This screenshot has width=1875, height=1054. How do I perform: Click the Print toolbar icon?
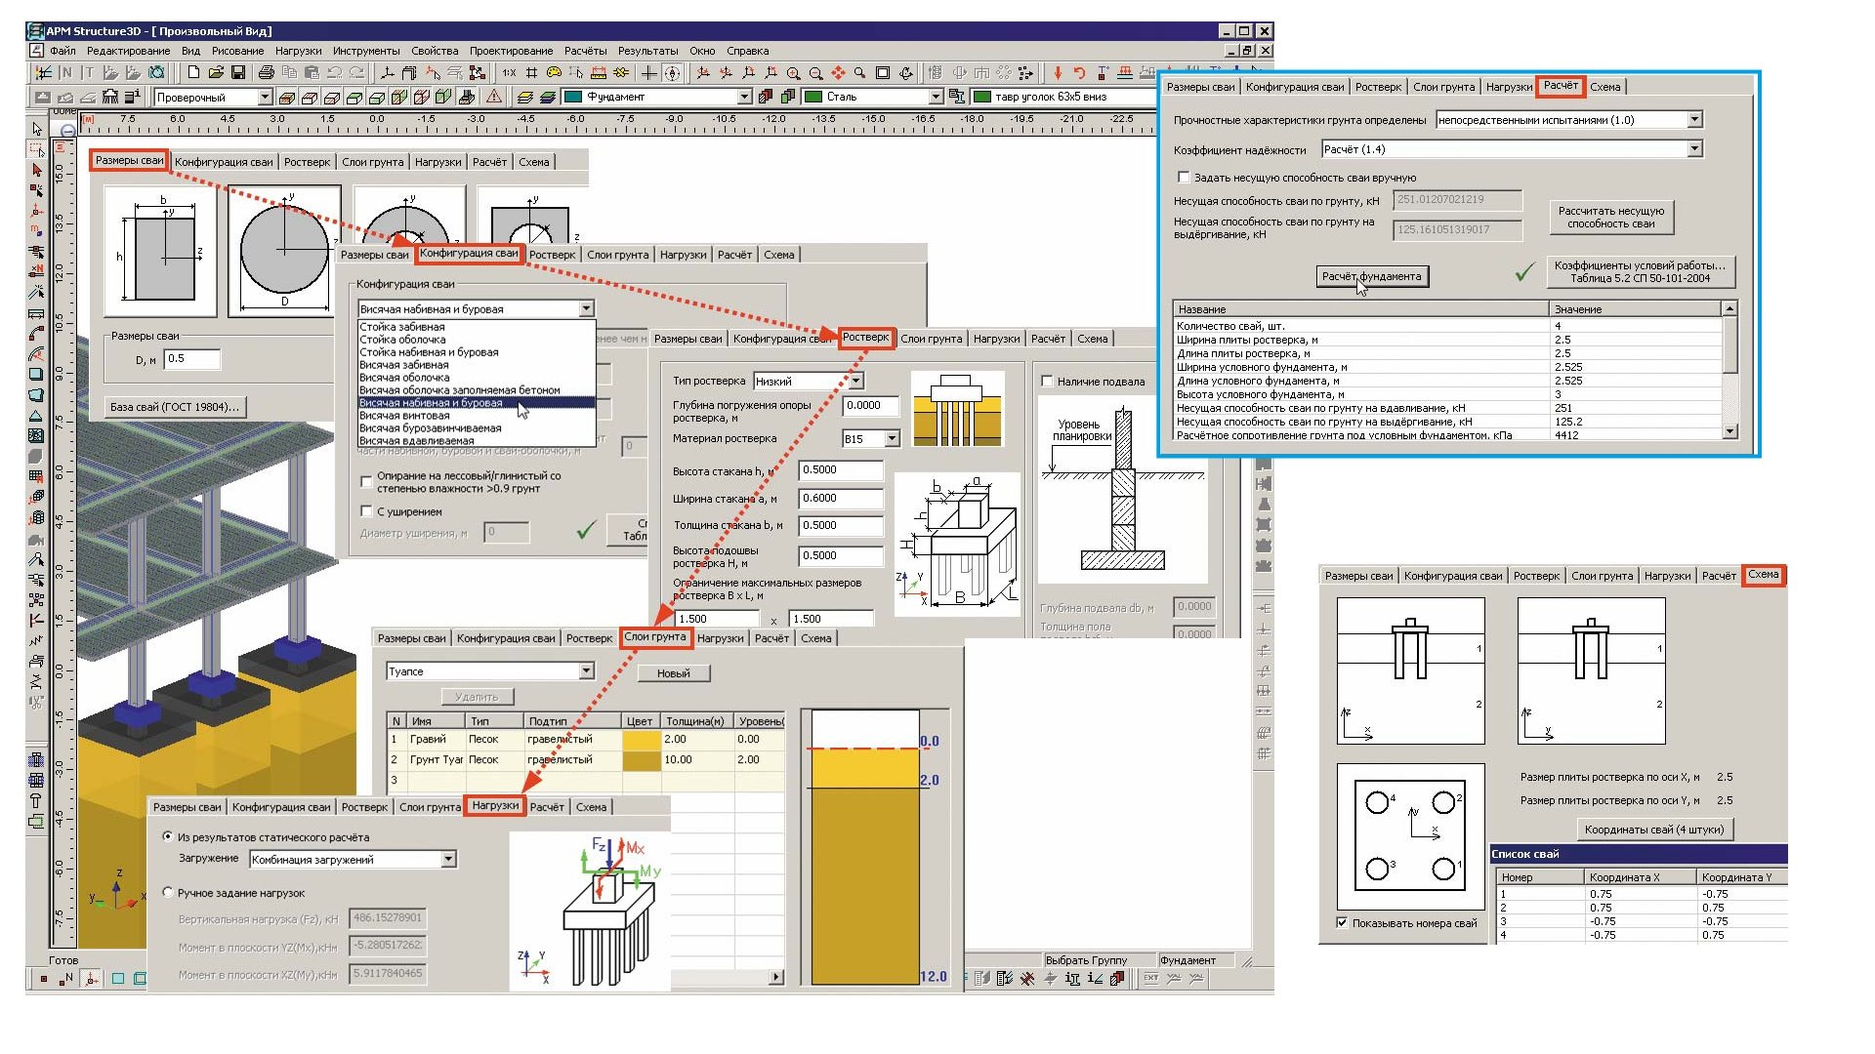(x=266, y=72)
